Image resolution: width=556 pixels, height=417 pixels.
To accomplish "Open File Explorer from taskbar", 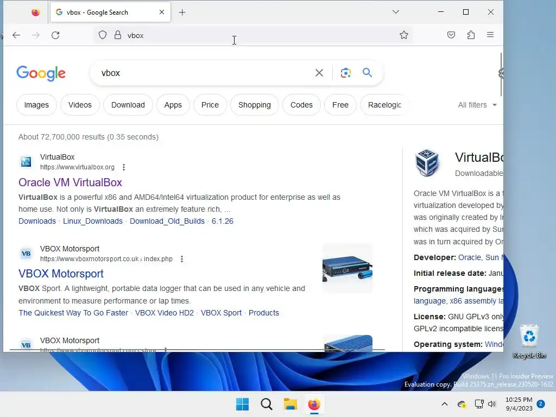I will pyautogui.click(x=290, y=404).
